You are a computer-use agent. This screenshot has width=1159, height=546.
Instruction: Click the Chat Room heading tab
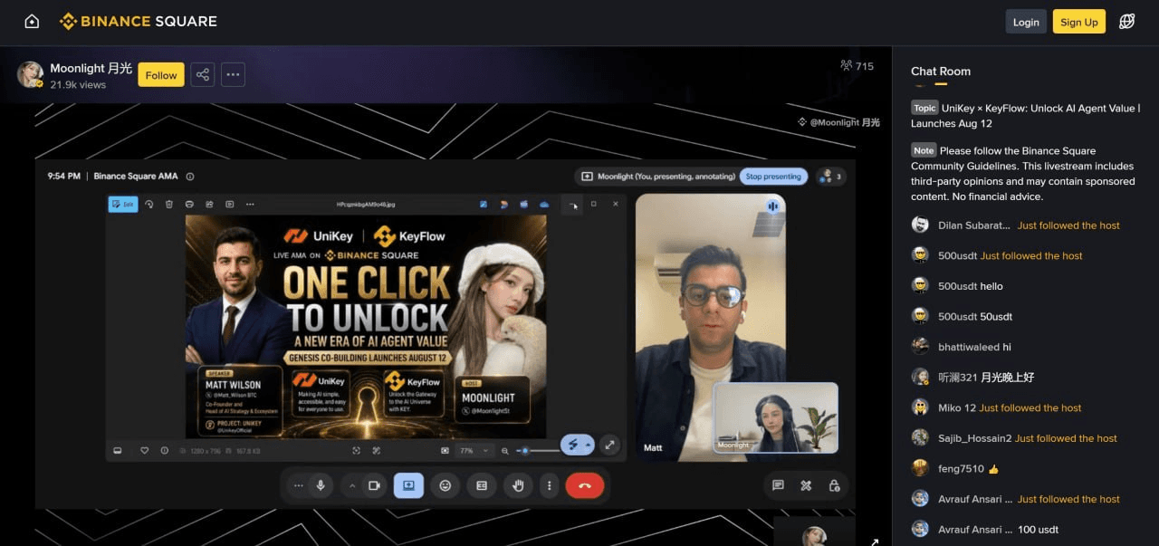[x=941, y=72]
